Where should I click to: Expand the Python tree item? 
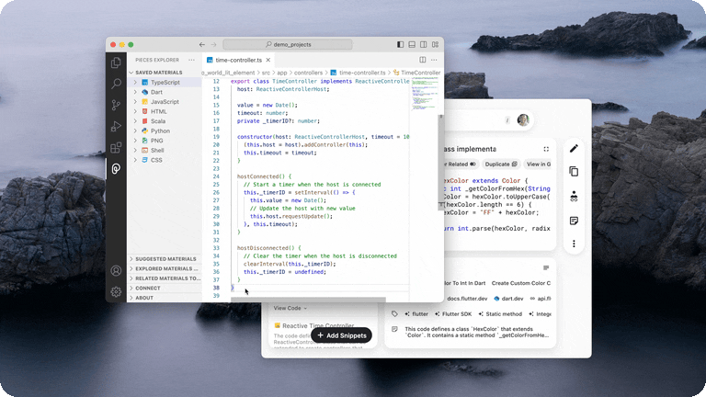135,131
